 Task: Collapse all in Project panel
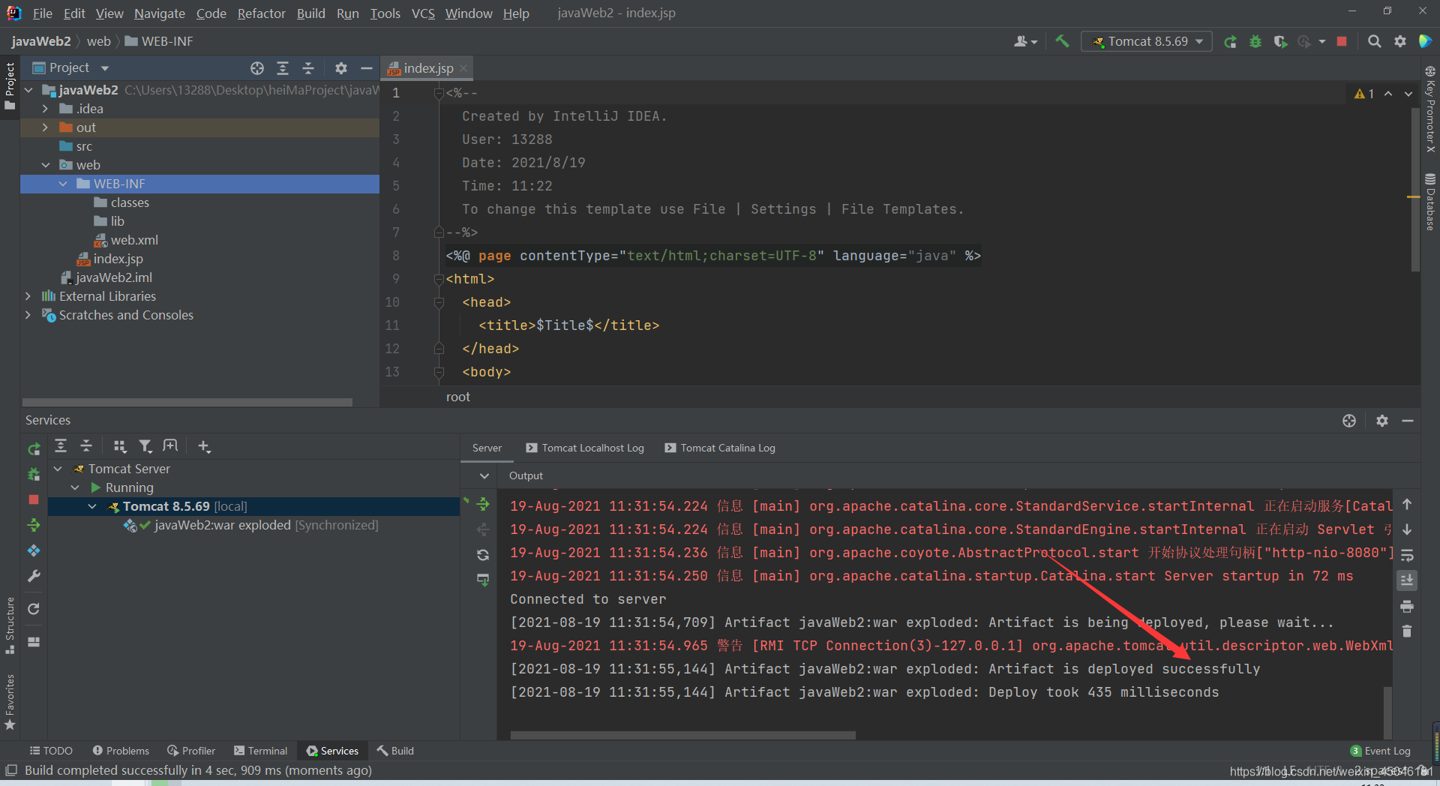(x=308, y=68)
